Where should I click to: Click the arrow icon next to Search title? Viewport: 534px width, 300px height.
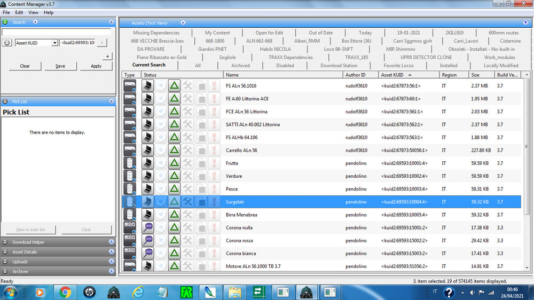(35, 22)
